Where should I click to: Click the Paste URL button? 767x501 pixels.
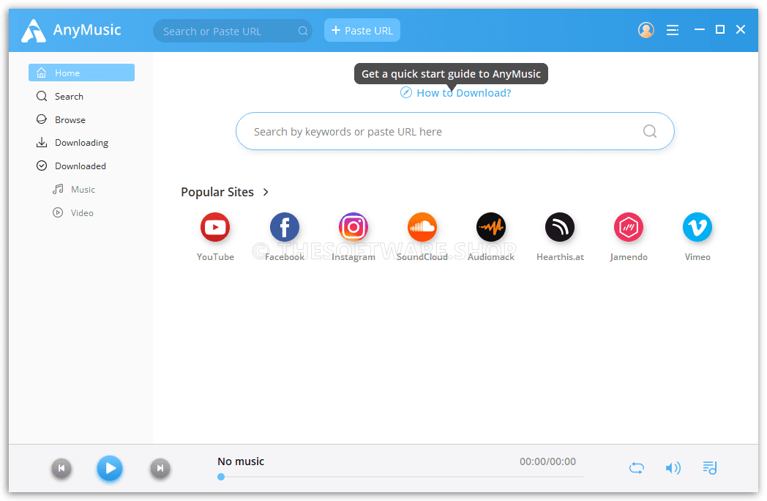pyautogui.click(x=362, y=30)
